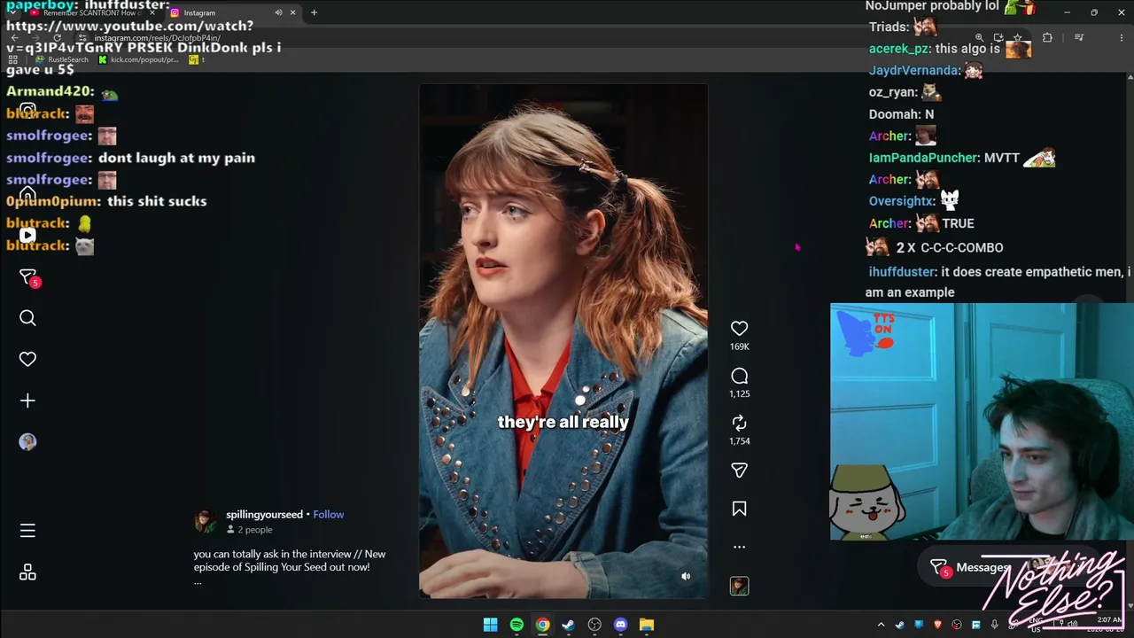Open the tab search dropdown arrow
Image resolution: width=1134 pixels, height=638 pixels.
13,12
